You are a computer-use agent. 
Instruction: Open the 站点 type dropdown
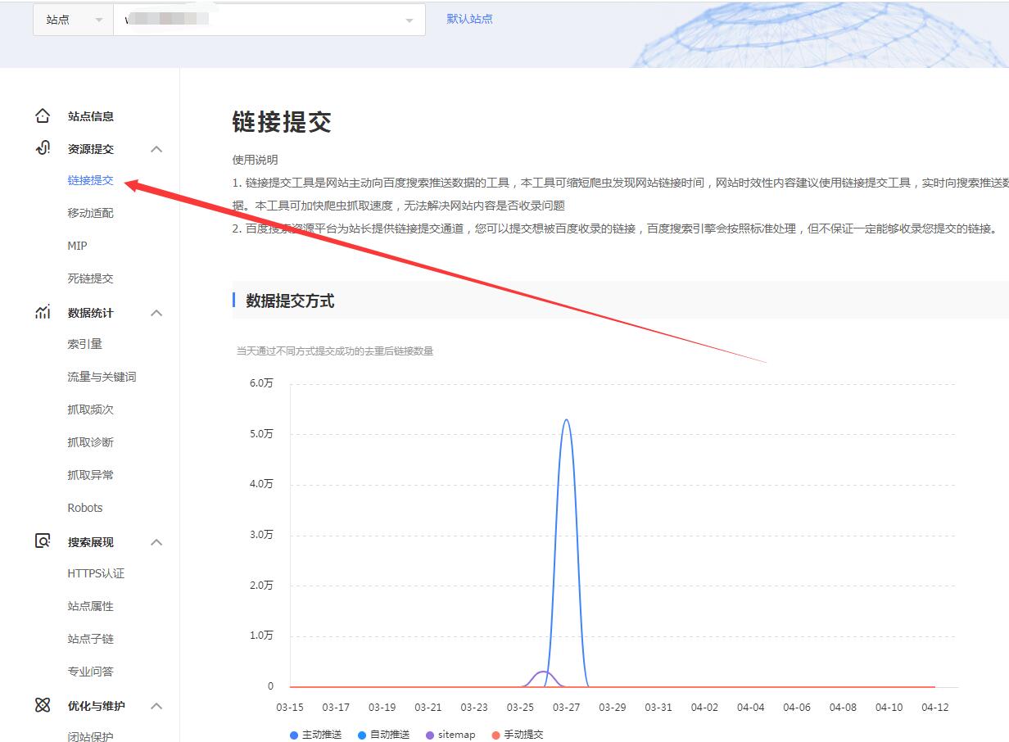click(74, 20)
